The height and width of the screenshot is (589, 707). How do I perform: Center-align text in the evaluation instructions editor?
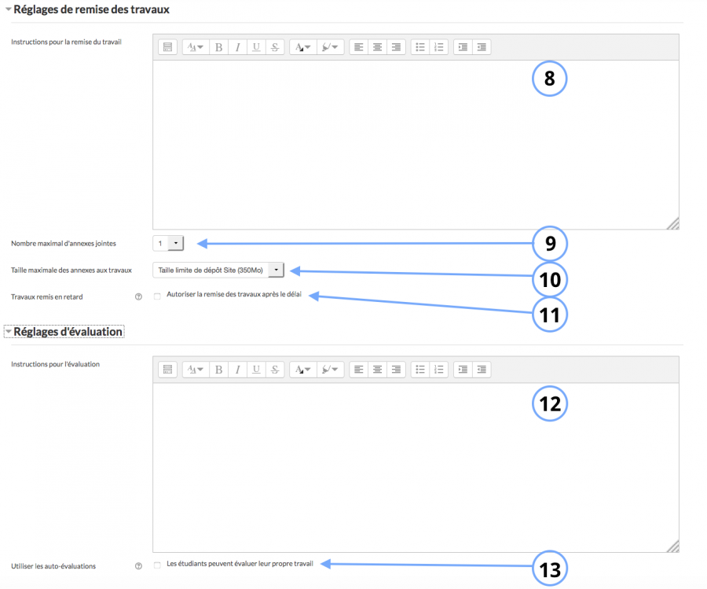pyautogui.click(x=377, y=369)
